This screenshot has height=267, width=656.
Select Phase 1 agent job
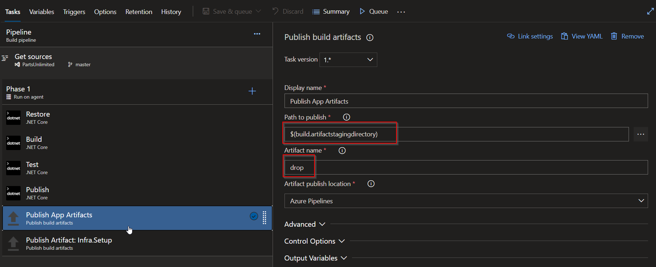click(x=137, y=92)
